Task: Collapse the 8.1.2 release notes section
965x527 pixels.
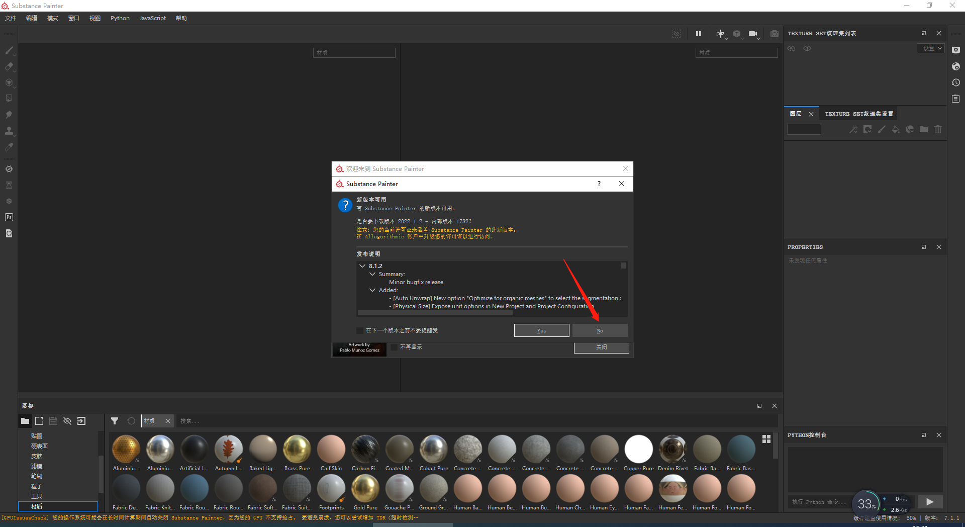Action: (363, 266)
